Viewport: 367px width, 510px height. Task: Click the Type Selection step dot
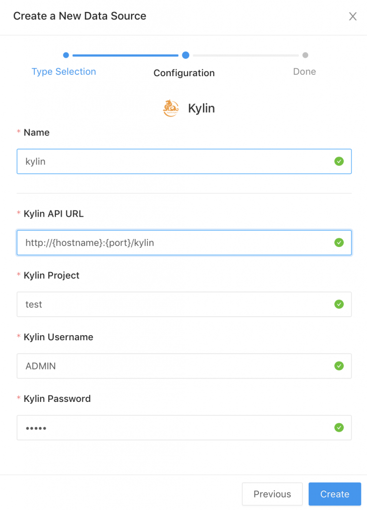(66, 55)
